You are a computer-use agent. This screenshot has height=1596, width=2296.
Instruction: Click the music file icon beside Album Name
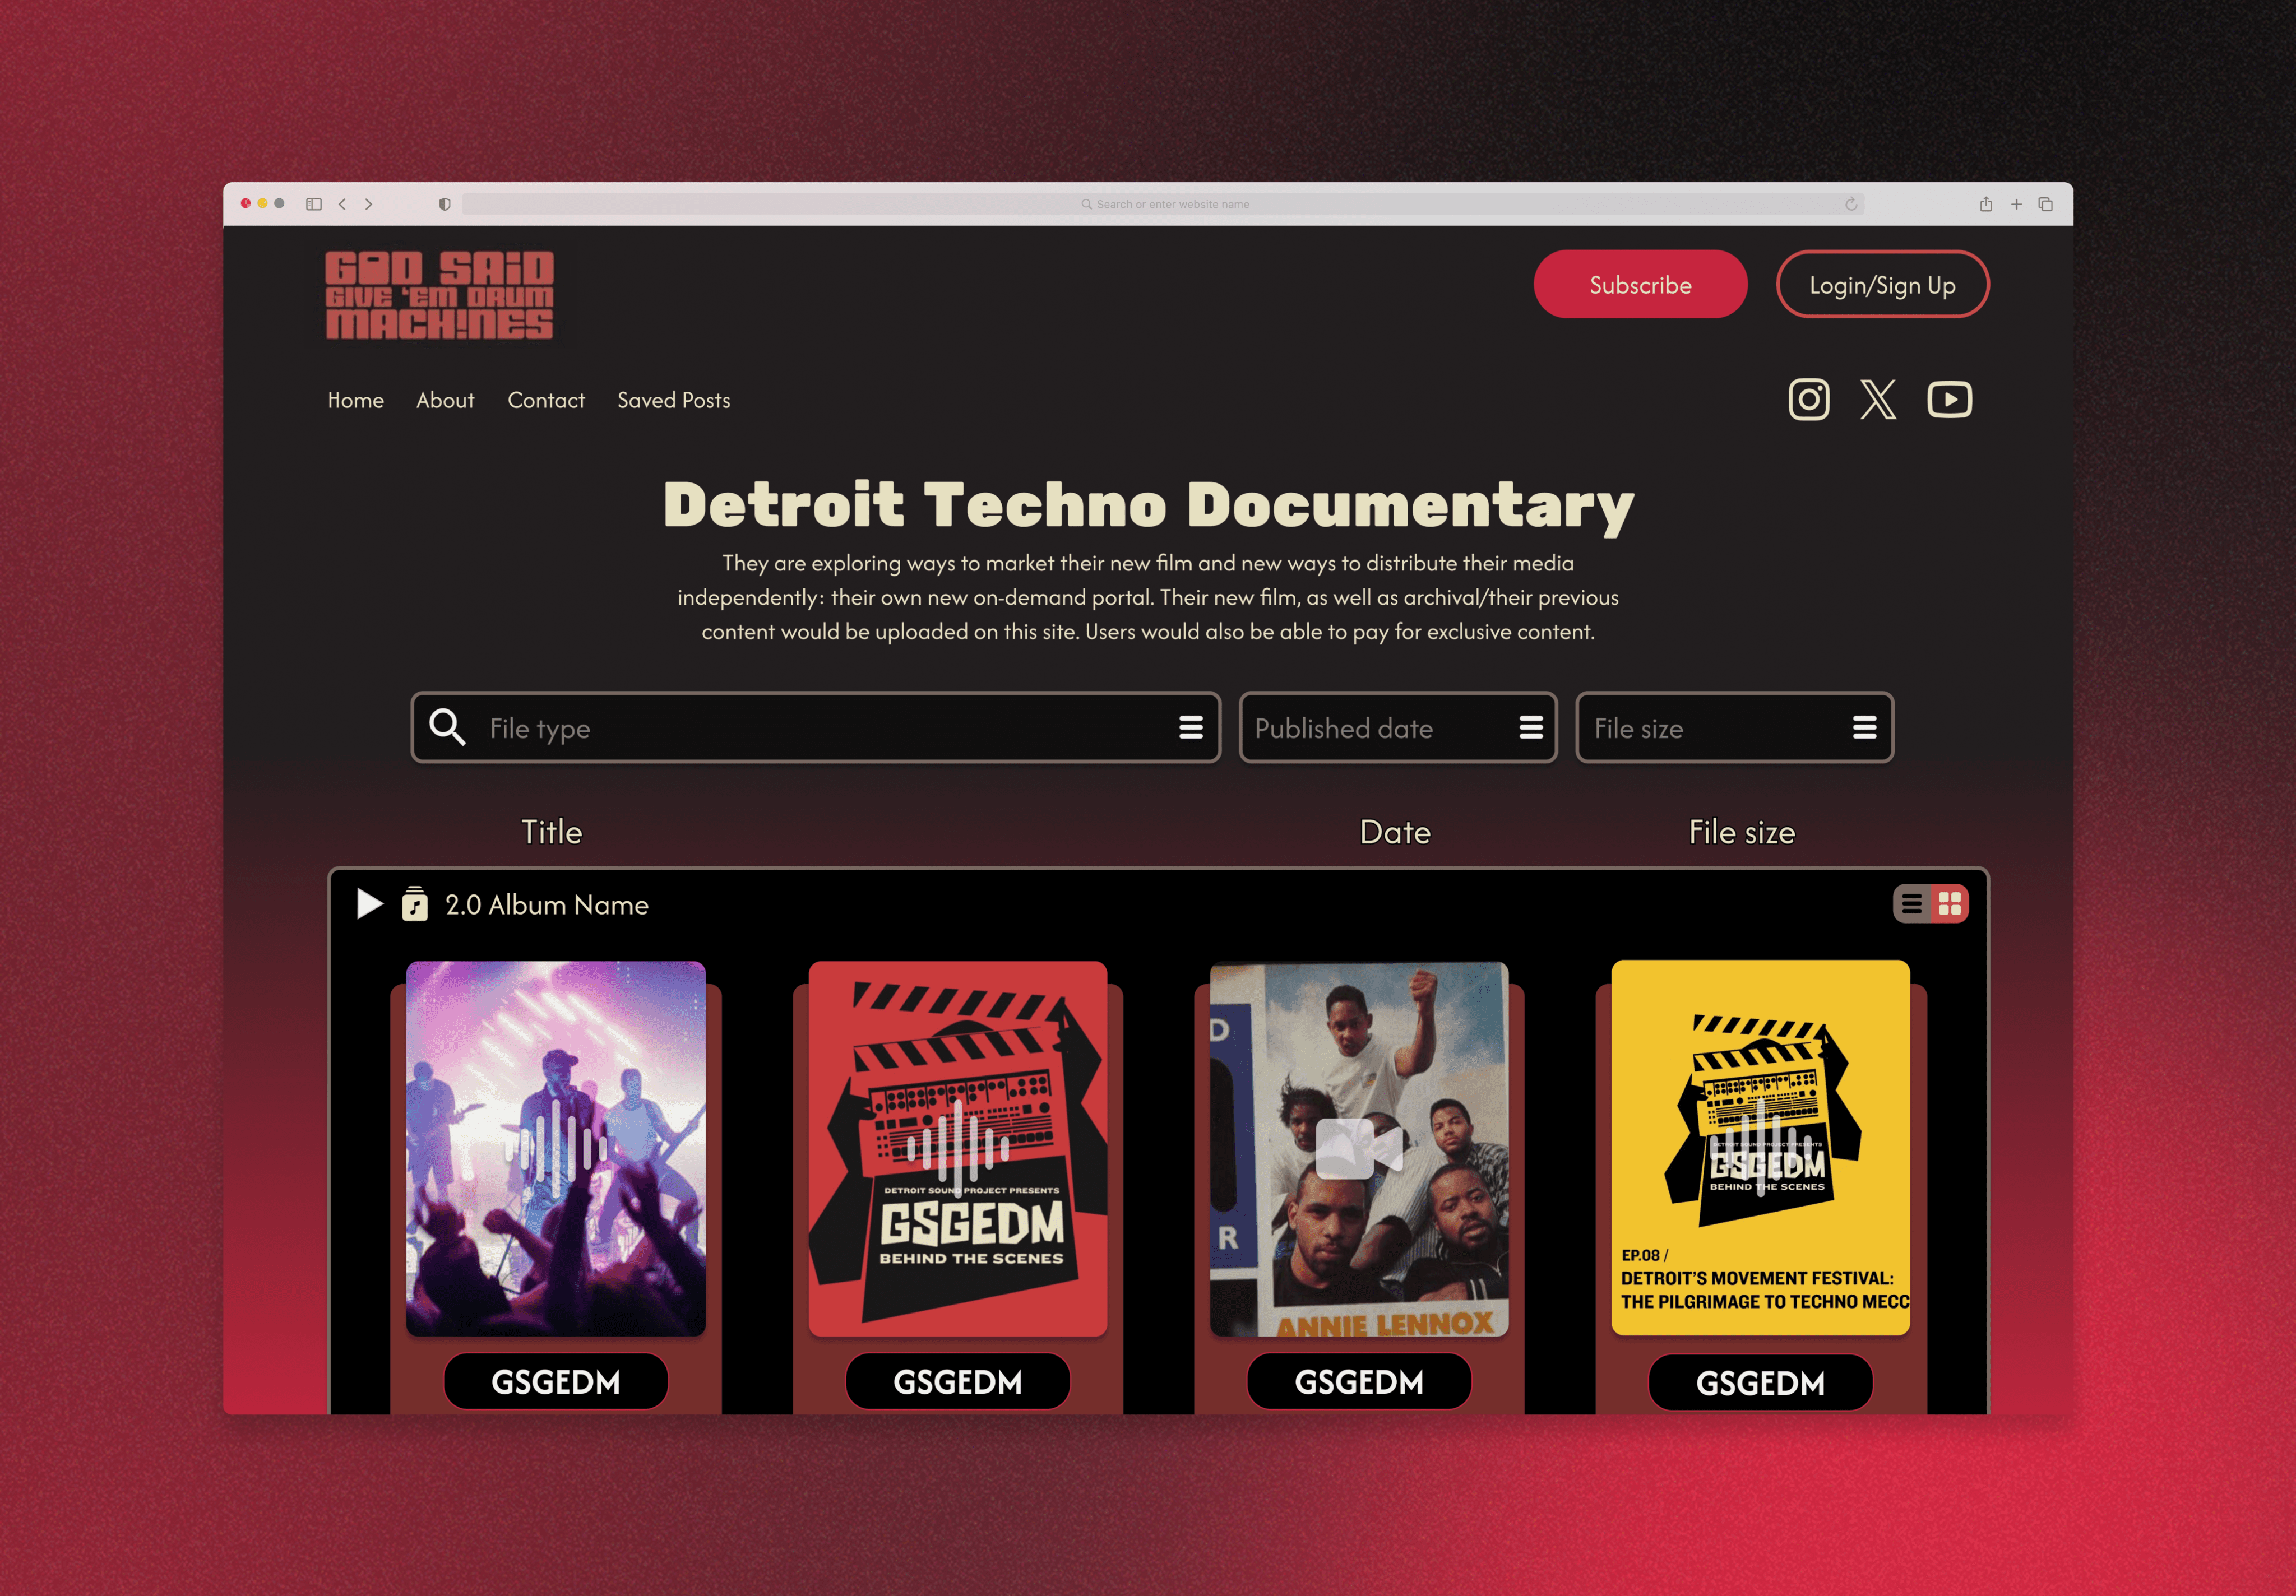pos(414,903)
